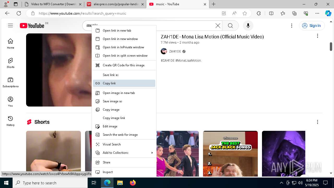Toggle Edge split screen

point(271,13)
